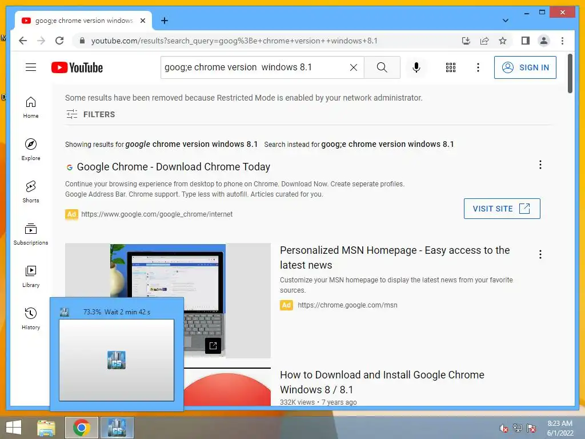Search instead for goog;e chrome version

(x=387, y=144)
